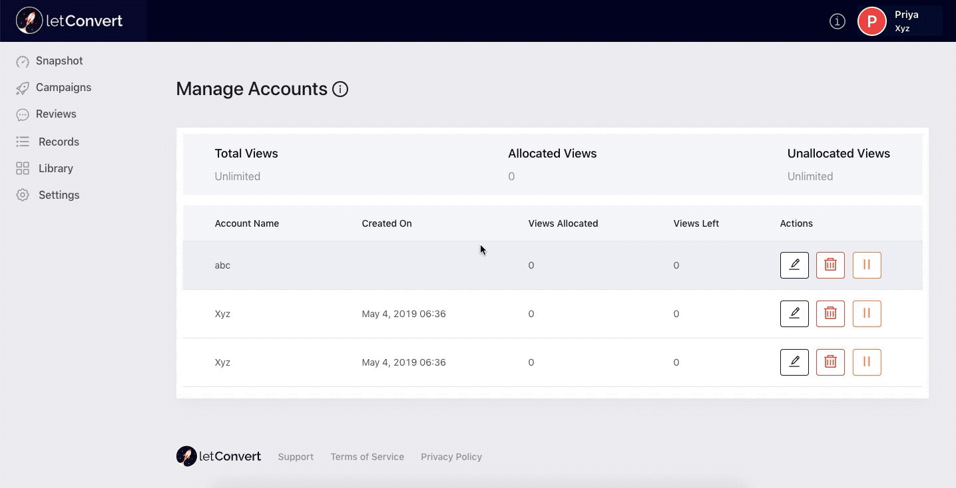Image resolution: width=956 pixels, height=488 pixels.
Task: Delete the last Xyz account
Action: 830,362
